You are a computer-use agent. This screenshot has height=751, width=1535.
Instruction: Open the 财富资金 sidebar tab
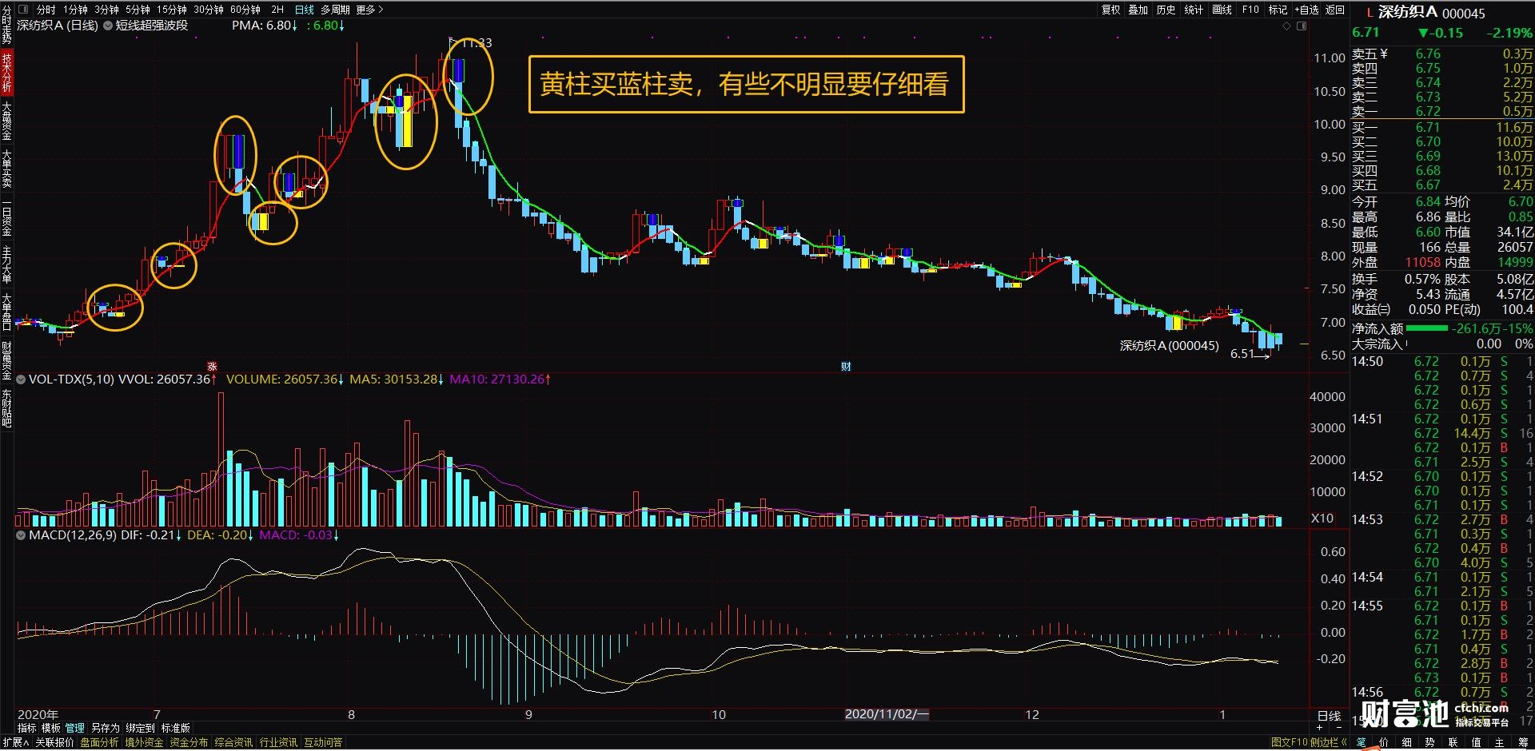click(x=6, y=360)
